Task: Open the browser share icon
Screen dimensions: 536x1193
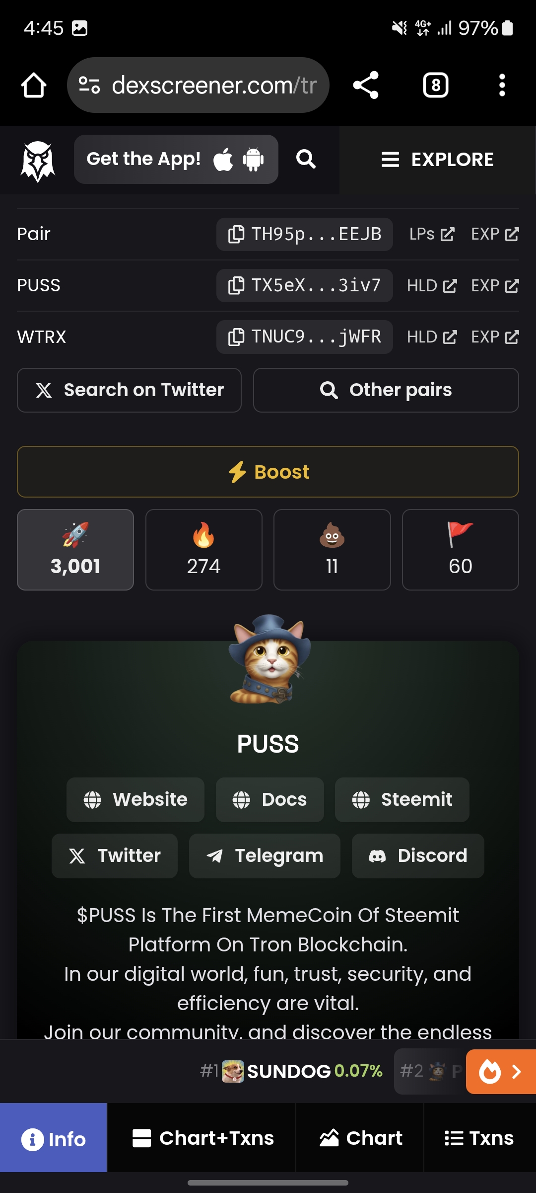Action: click(x=366, y=85)
